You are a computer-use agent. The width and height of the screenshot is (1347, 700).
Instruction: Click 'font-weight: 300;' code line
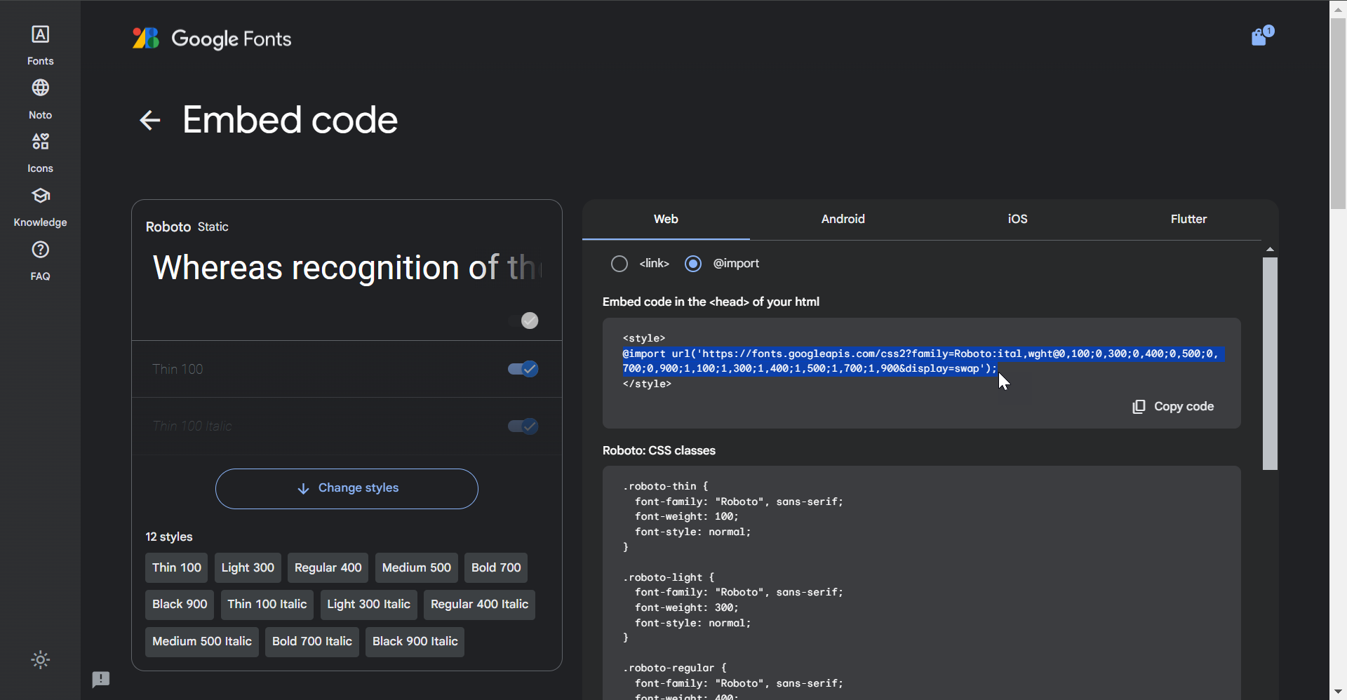[x=687, y=607]
